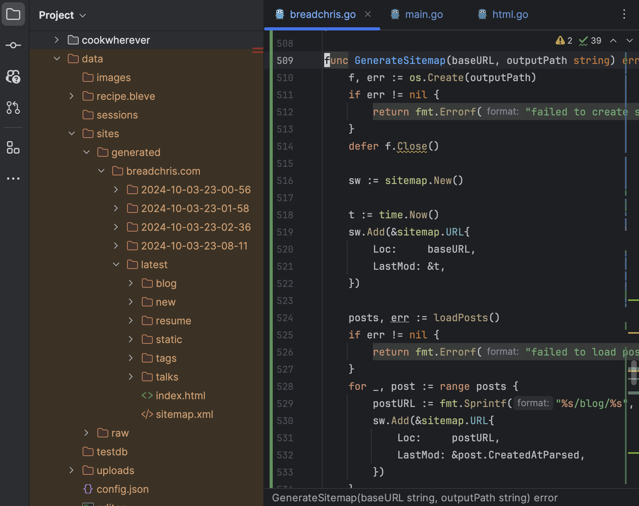Click the GenerateSitemap function name on line 509

pyautogui.click(x=400, y=60)
